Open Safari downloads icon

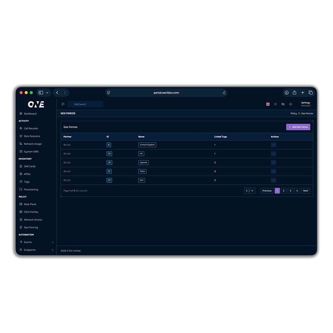coord(286,93)
